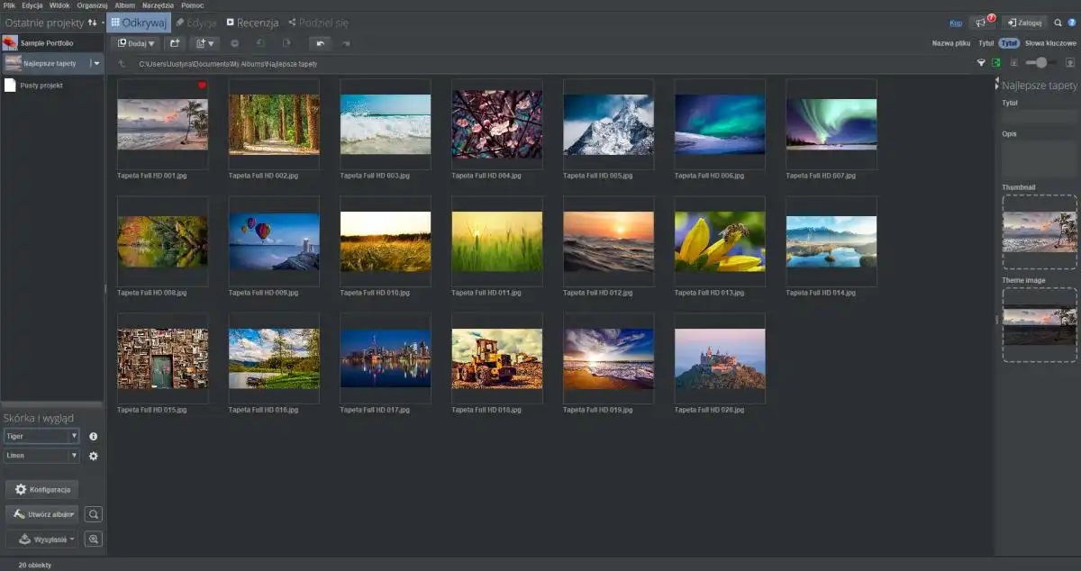Open the Linen style dropdown
Screen dimensions: 1081x571
click(x=41, y=456)
